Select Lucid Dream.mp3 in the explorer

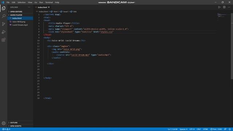coord(20,25)
